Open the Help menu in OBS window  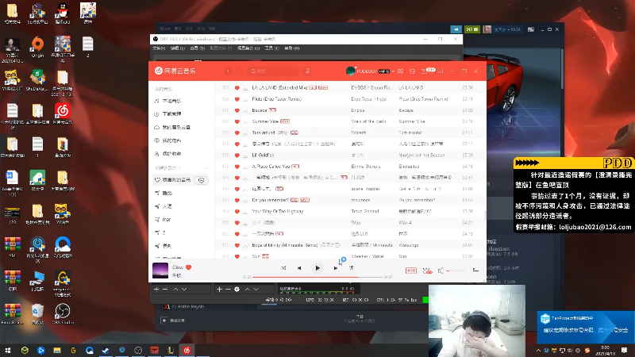point(291,48)
